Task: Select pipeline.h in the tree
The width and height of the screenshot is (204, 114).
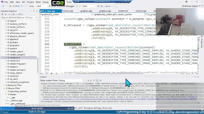Action: pyautogui.click(x=14, y=39)
